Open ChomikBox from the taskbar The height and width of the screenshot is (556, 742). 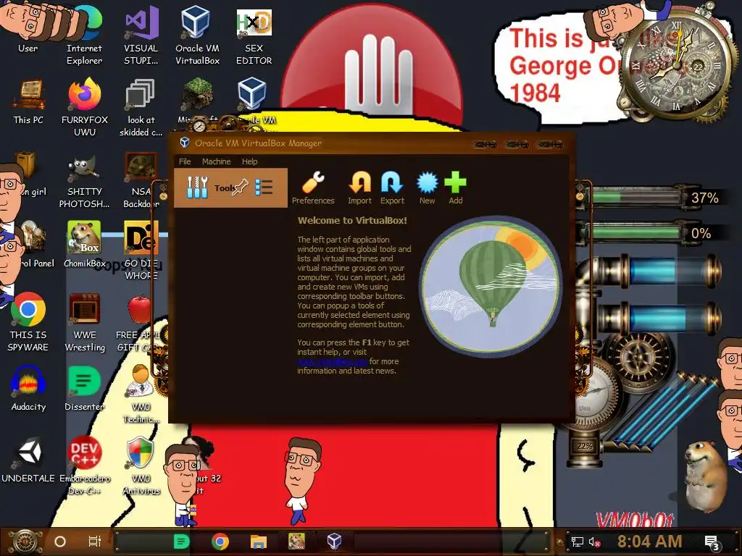[x=296, y=541]
